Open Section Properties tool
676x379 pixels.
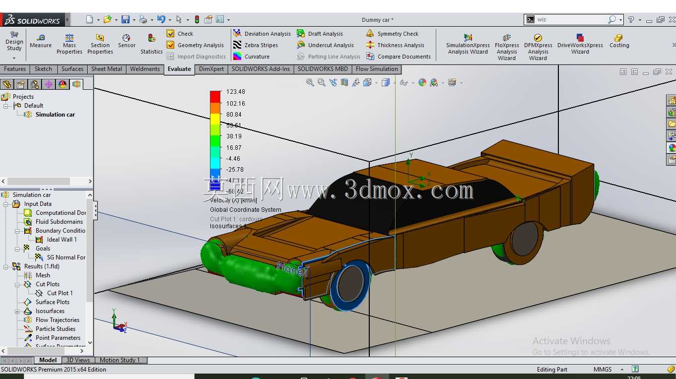point(100,44)
